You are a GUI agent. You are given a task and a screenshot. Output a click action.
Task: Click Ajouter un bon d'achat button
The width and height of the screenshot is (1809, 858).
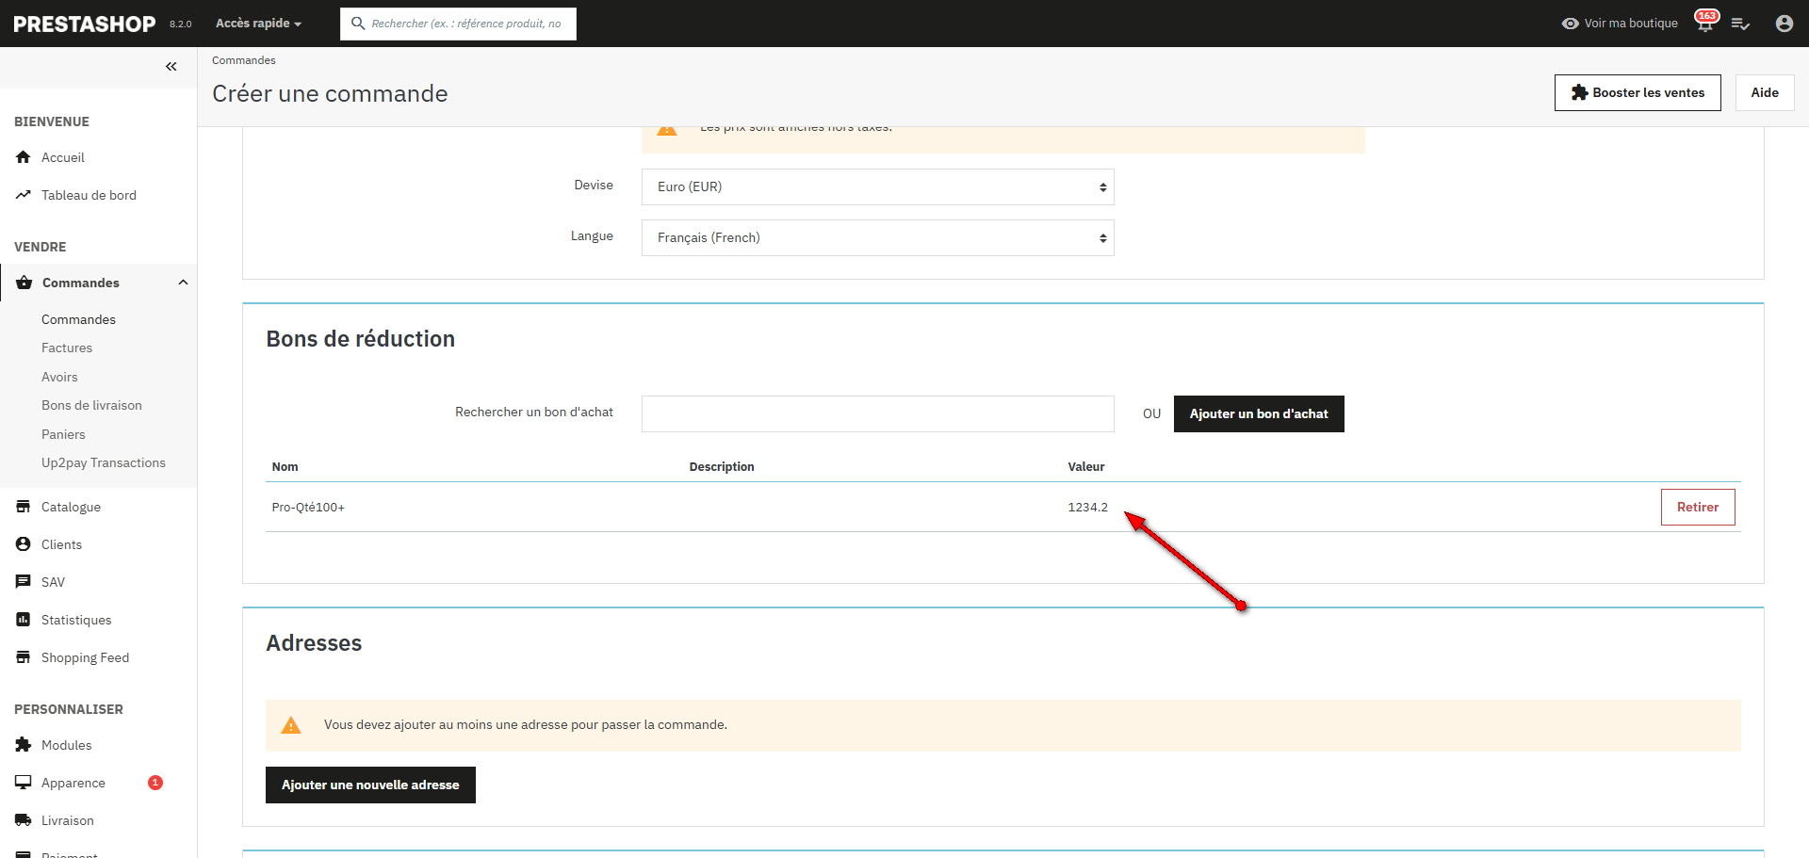[x=1259, y=413]
